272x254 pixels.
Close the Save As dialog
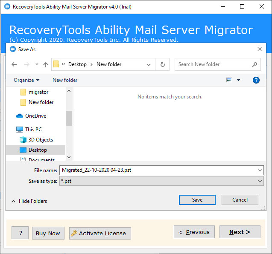pyautogui.click(x=260, y=49)
